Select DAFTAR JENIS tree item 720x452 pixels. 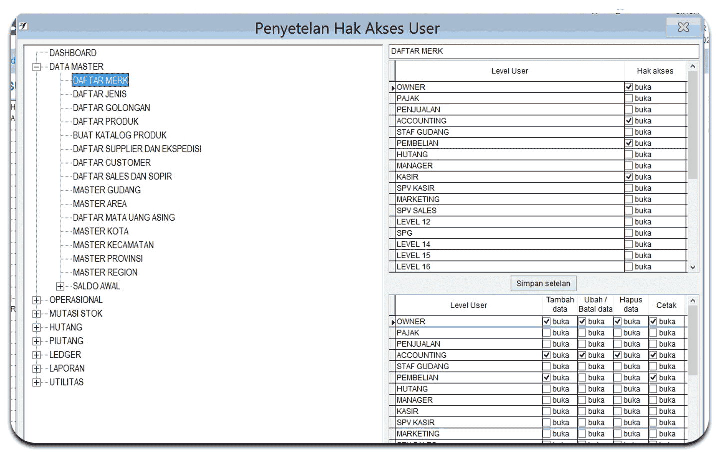tap(100, 94)
